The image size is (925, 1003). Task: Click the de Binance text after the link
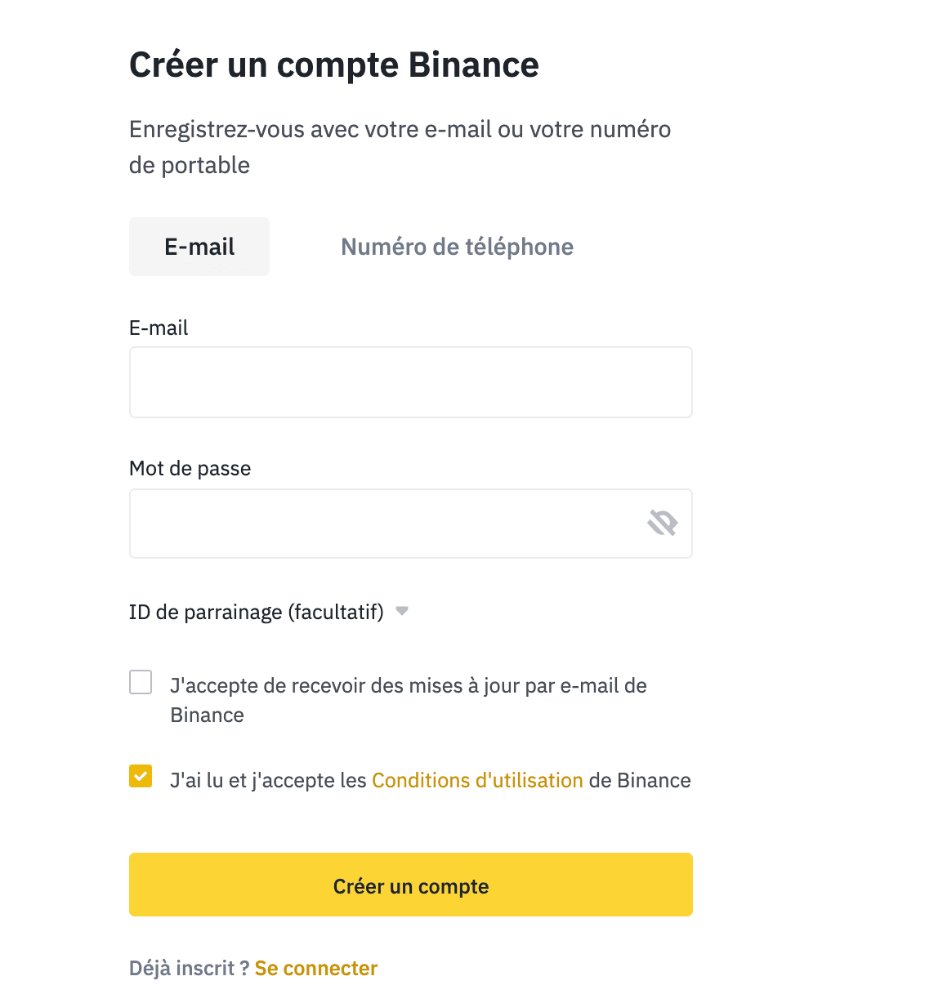[640, 780]
